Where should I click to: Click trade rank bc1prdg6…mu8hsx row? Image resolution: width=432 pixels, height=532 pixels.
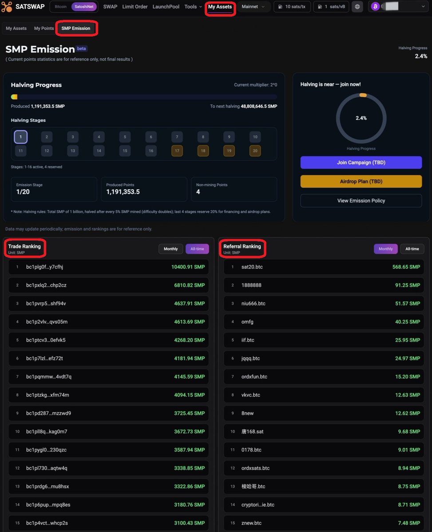click(x=109, y=486)
